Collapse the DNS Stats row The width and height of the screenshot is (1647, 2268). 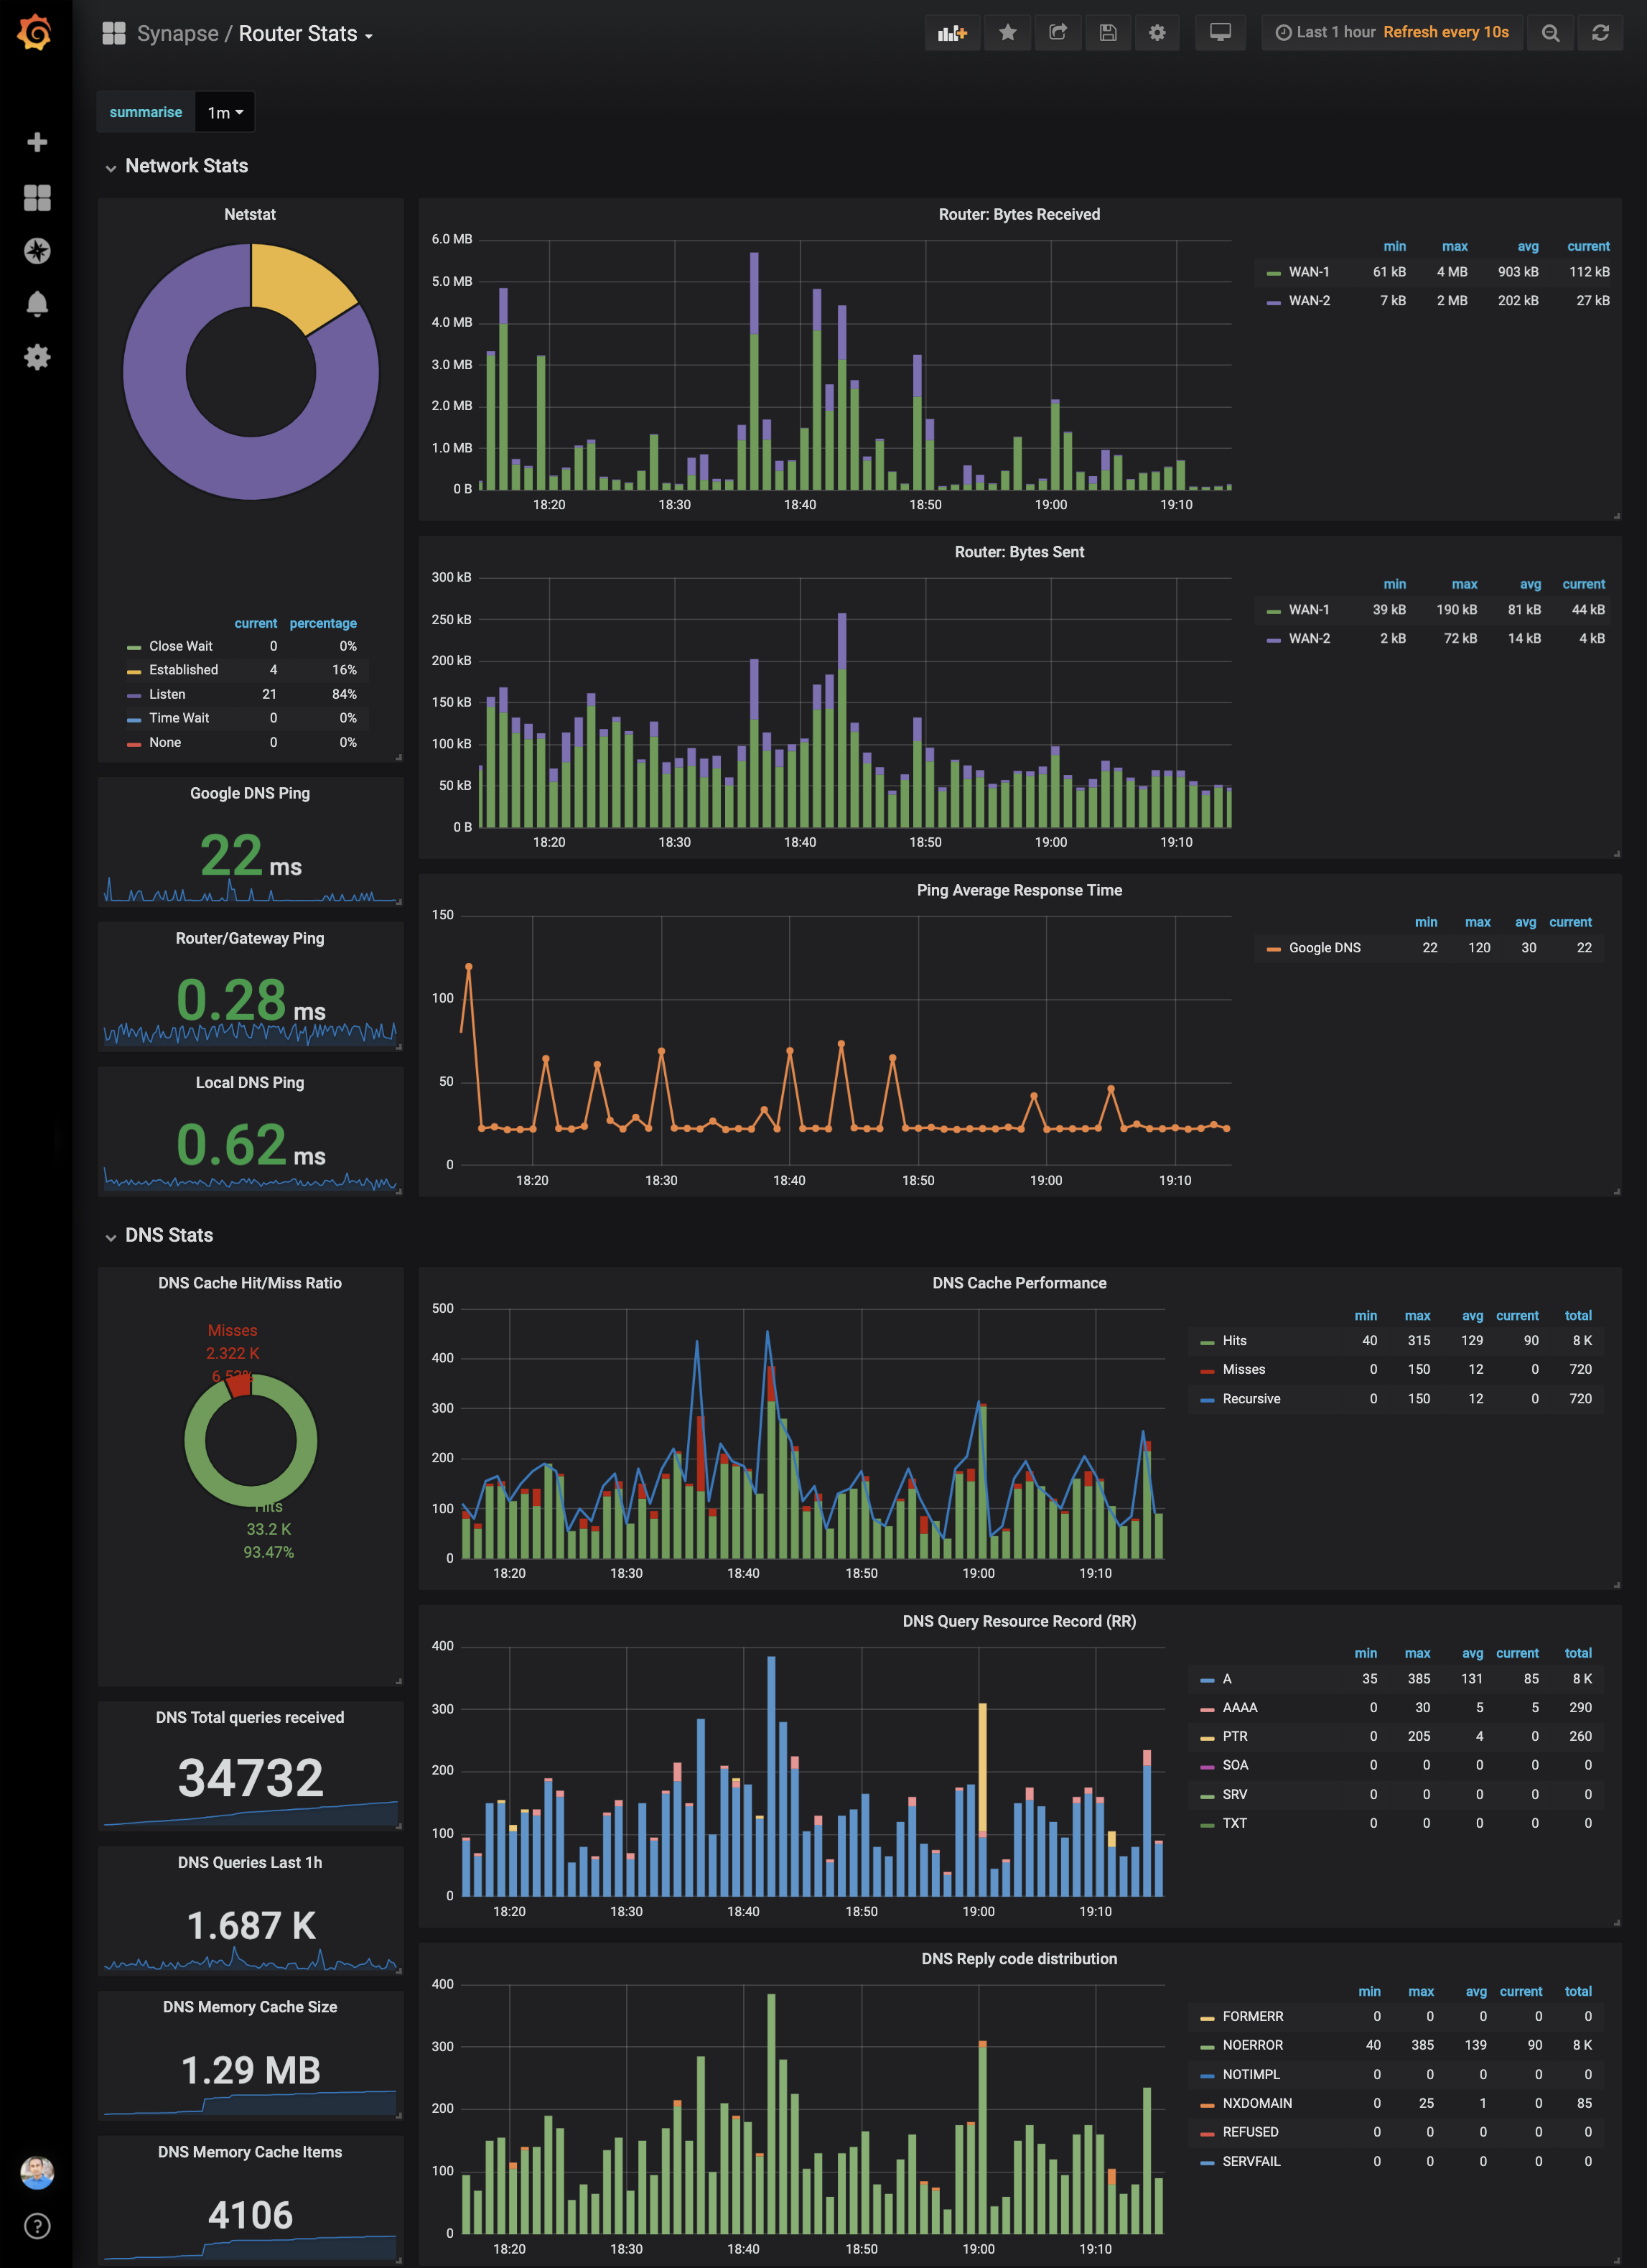(168, 1235)
